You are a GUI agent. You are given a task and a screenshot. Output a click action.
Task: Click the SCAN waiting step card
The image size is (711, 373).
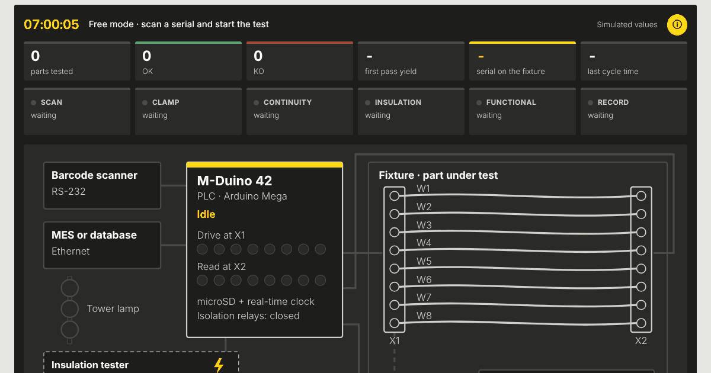coord(77,111)
